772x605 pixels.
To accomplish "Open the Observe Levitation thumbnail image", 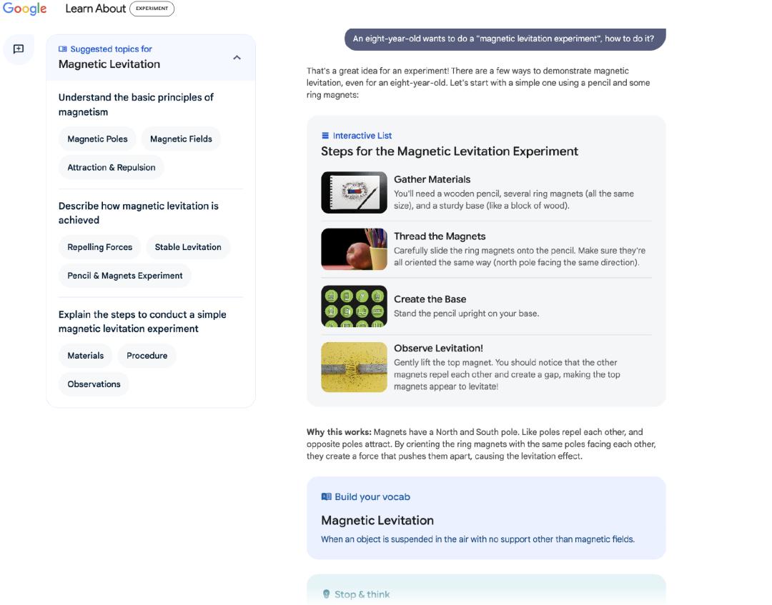I will 354,367.
